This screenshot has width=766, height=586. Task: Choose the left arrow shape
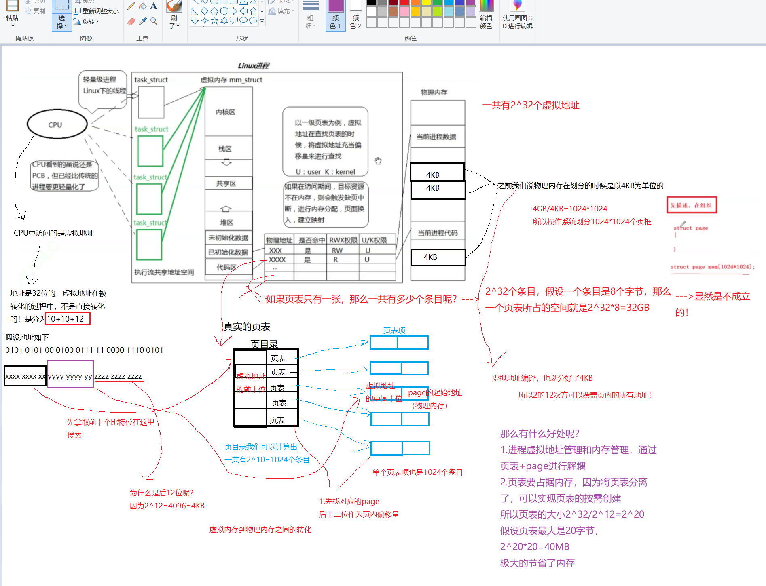point(243,11)
